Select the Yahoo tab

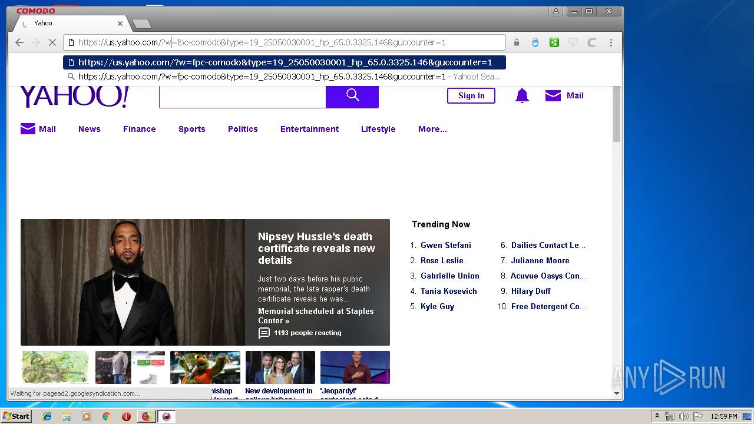point(71,24)
